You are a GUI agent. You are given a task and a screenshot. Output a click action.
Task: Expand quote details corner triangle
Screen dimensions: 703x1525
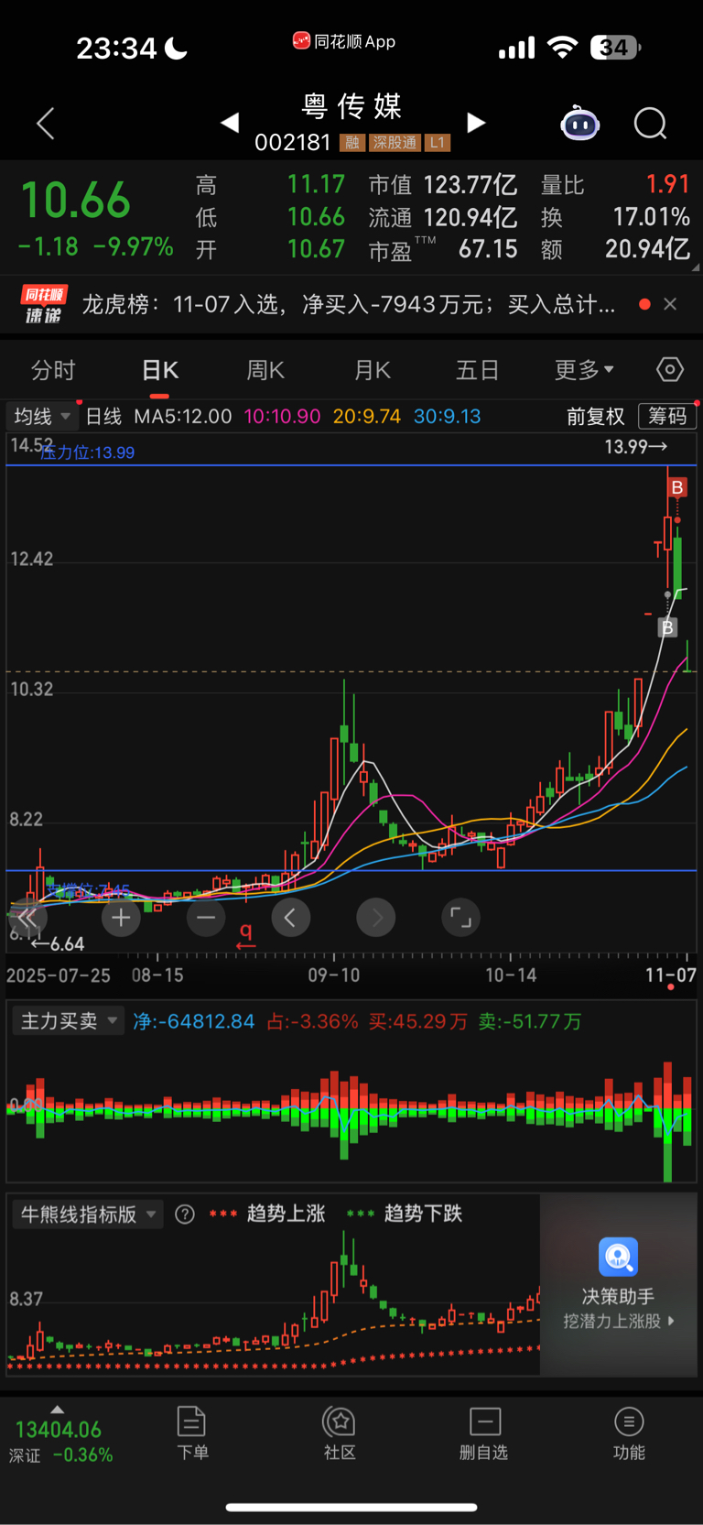coord(696,267)
